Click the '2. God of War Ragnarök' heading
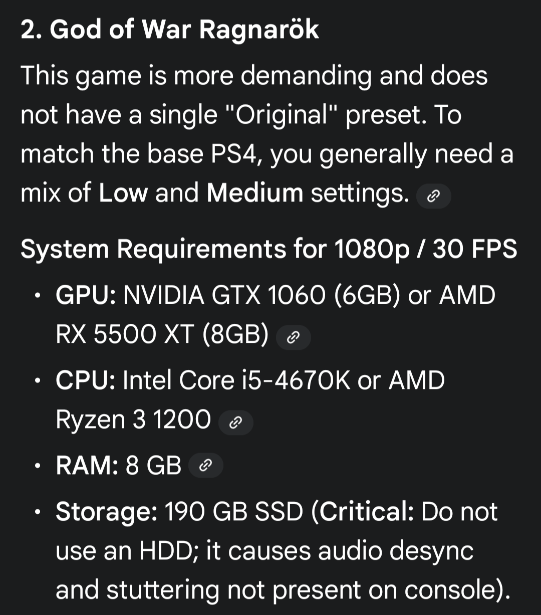The width and height of the screenshot is (541, 615). coord(170,30)
